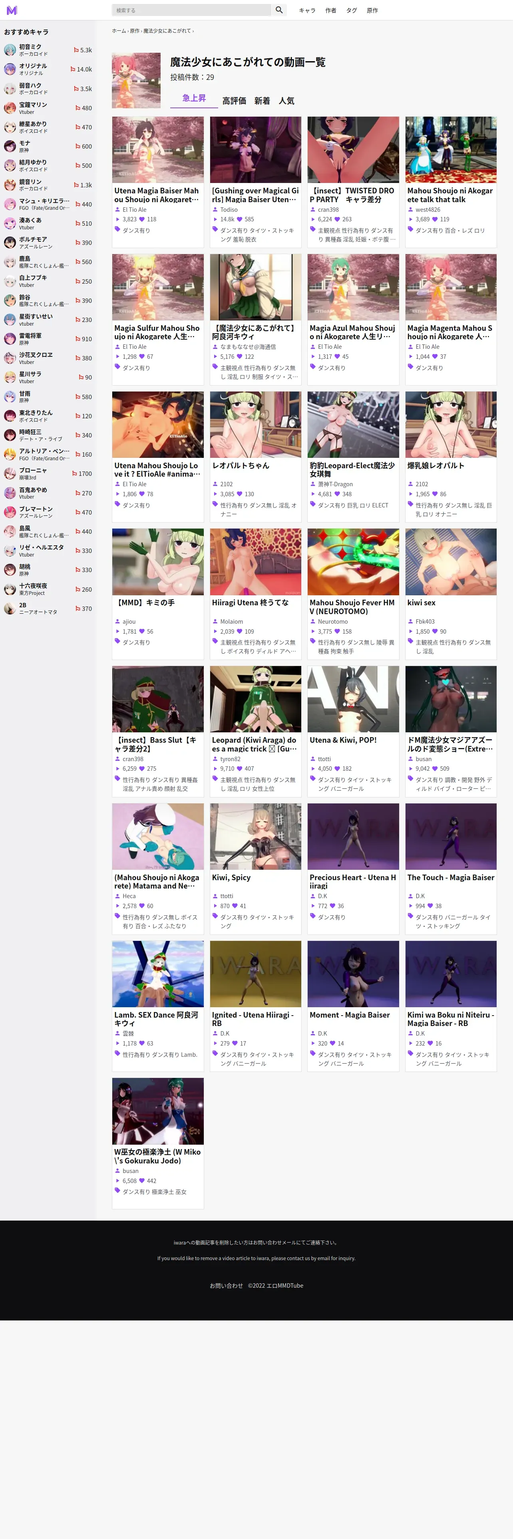Click the 初音ミク avatar icon
Screen dimensions: 513x1539
click(x=10, y=50)
